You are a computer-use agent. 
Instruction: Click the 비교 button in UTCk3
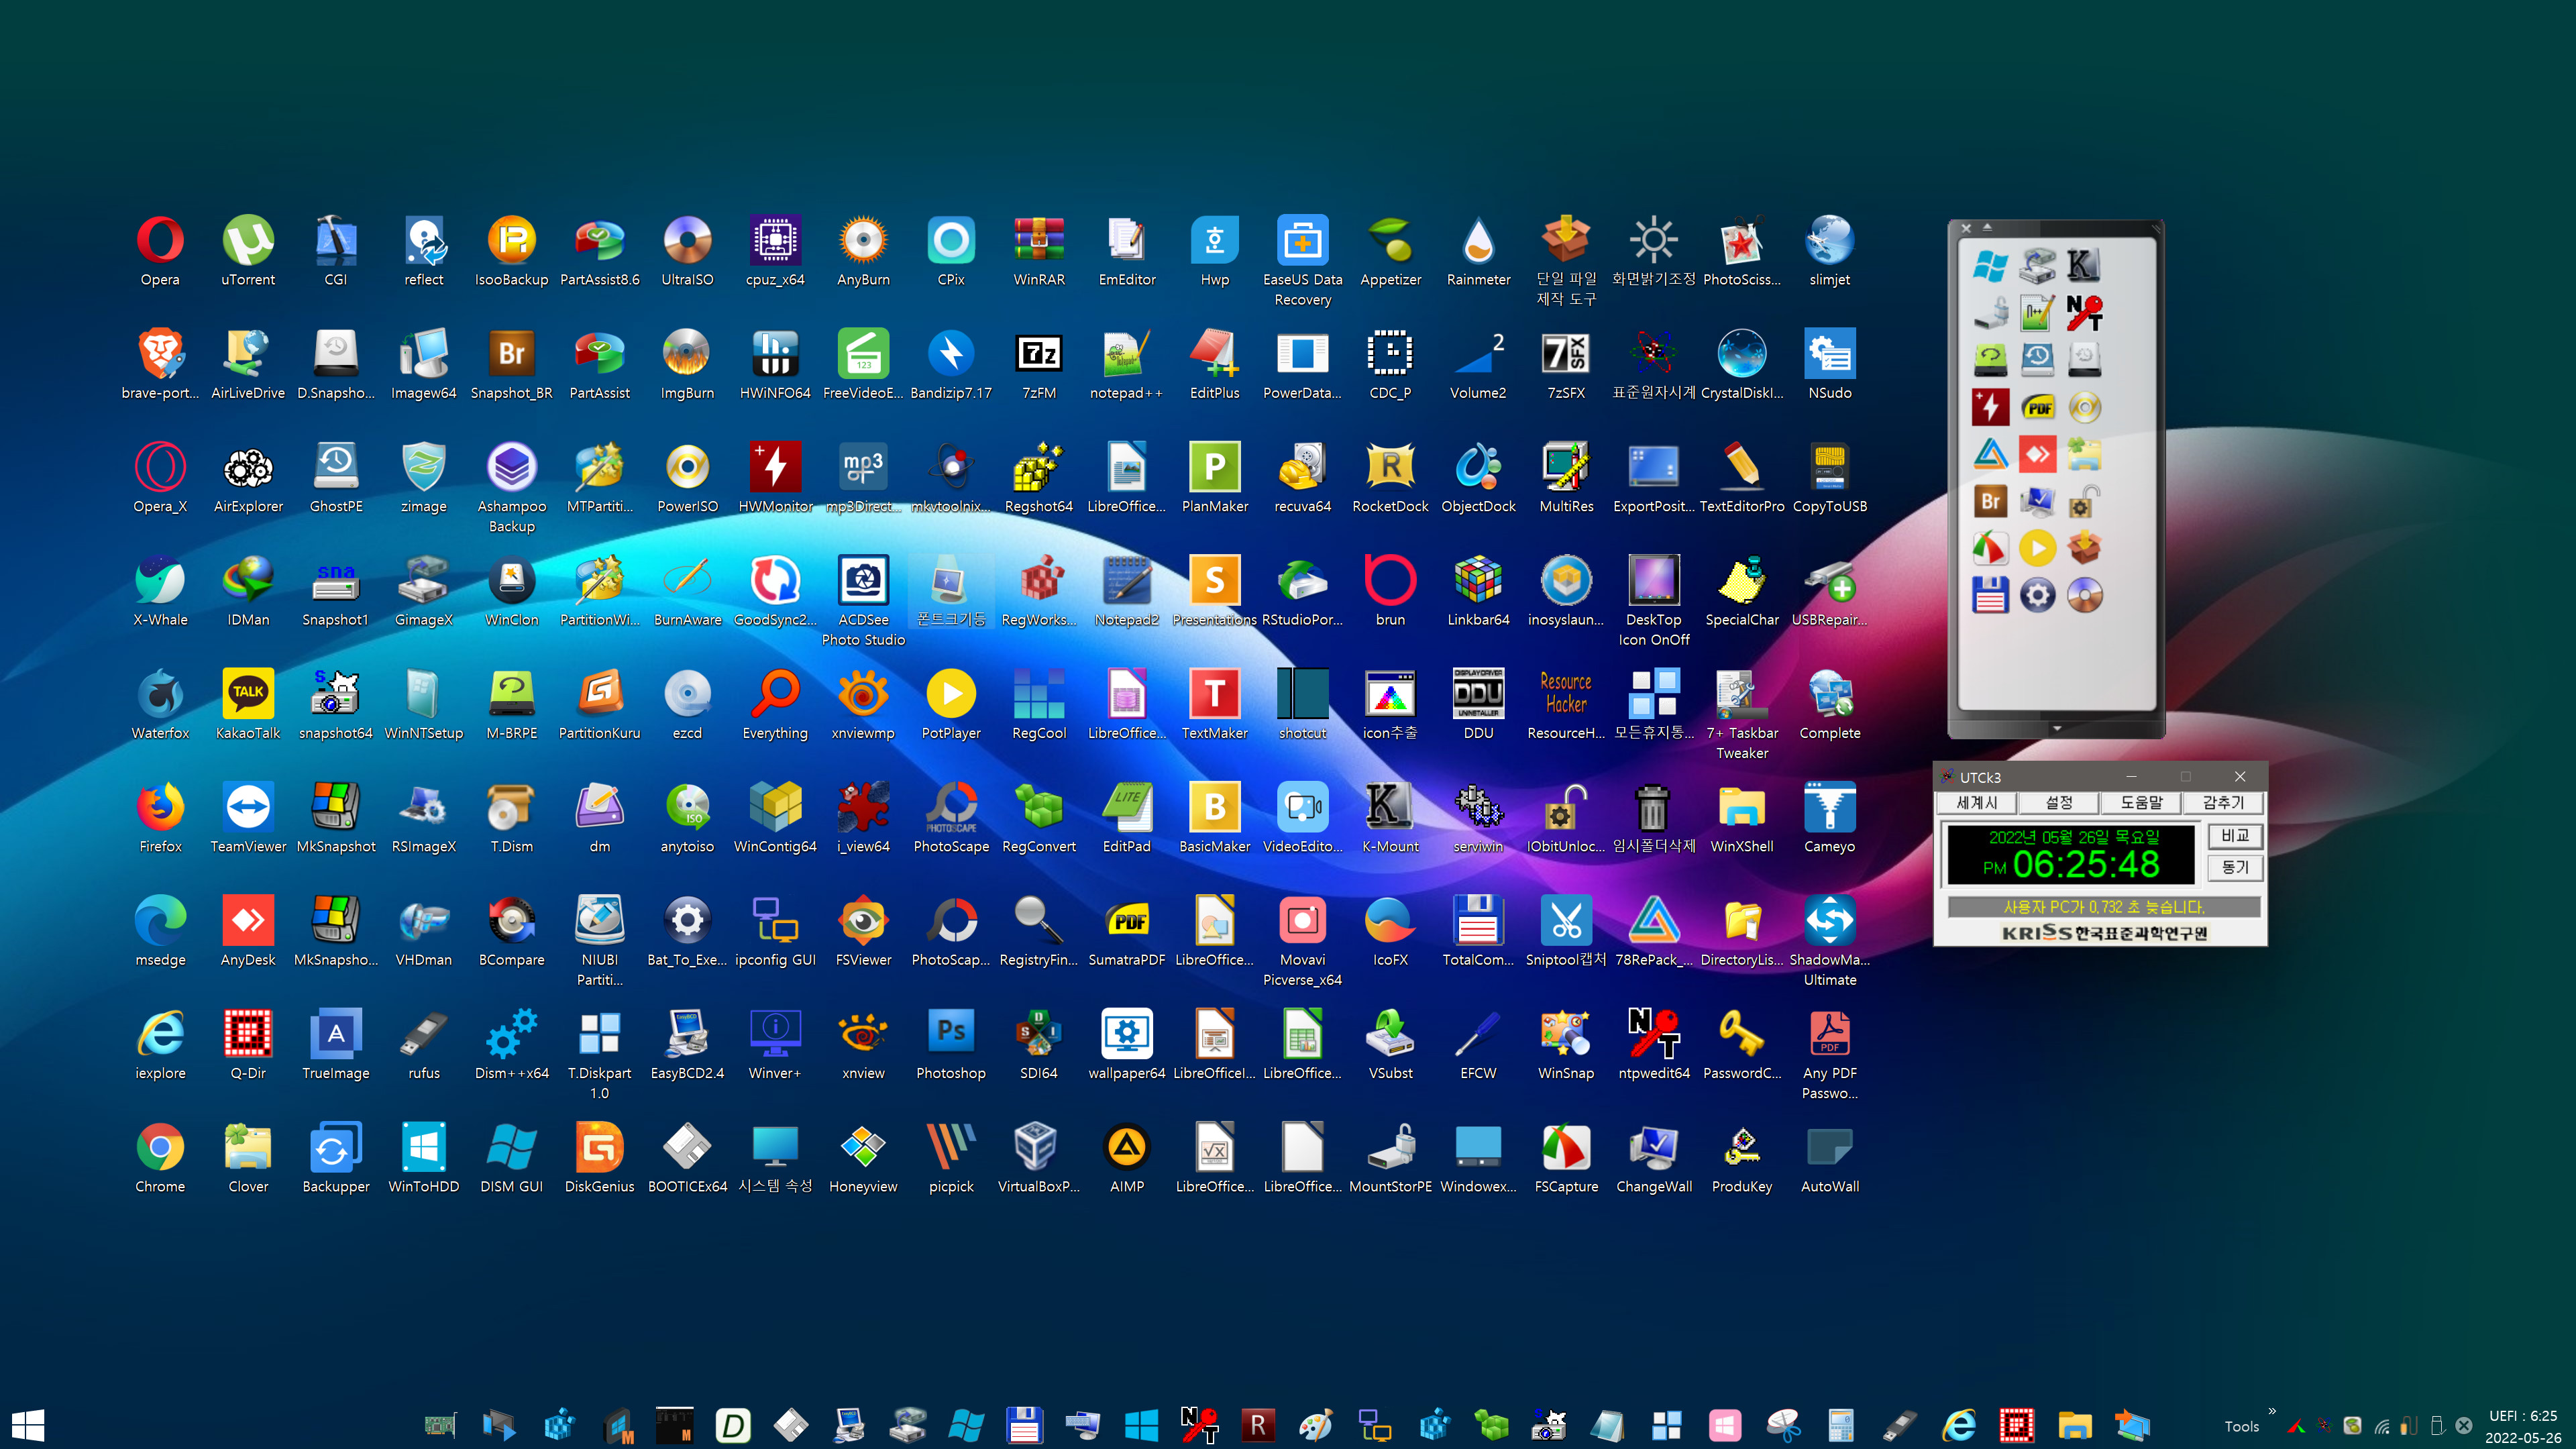(2235, 836)
